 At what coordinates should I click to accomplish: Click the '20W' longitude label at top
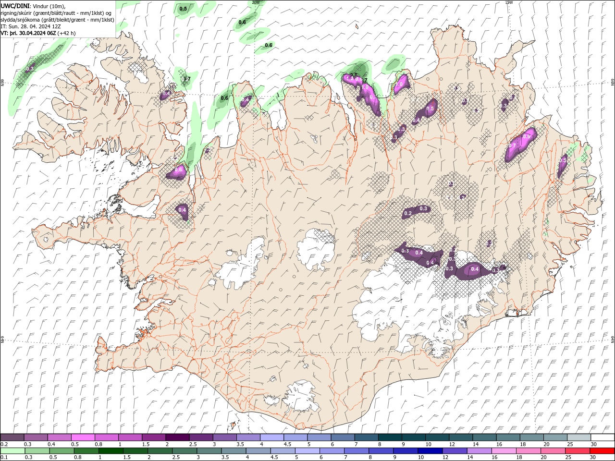point(256,2)
